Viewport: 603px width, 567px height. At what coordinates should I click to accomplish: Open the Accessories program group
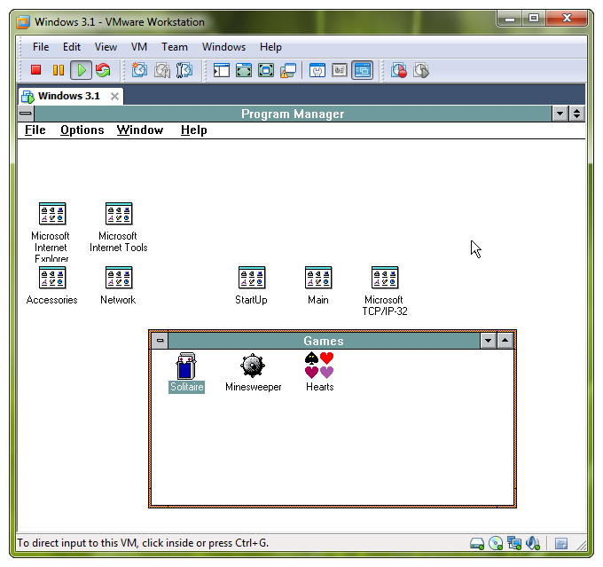(x=51, y=279)
